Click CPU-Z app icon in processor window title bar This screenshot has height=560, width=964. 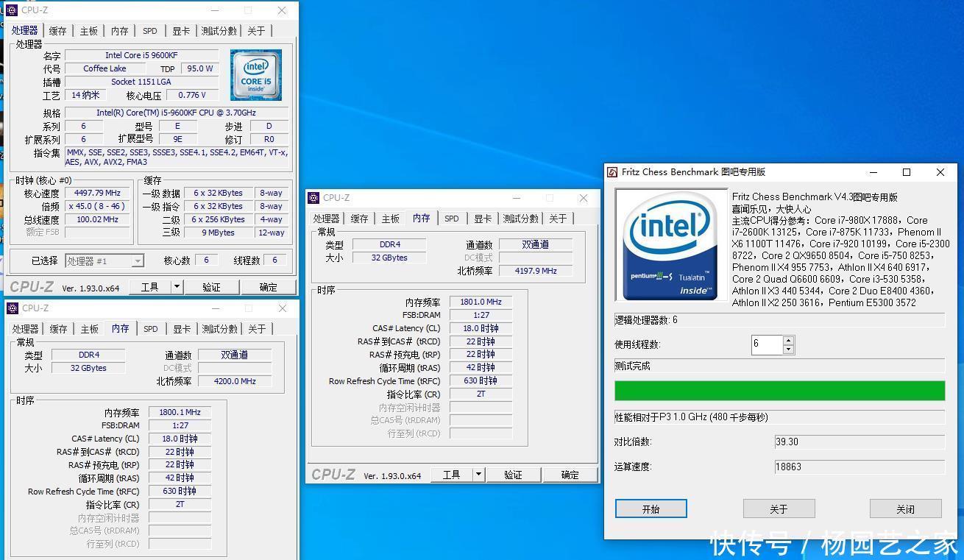tap(12, 10)
